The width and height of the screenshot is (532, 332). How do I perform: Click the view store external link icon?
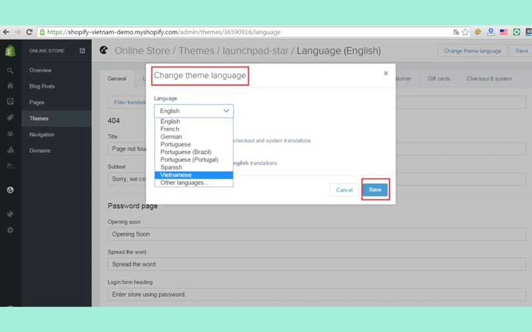click(82, 50)
